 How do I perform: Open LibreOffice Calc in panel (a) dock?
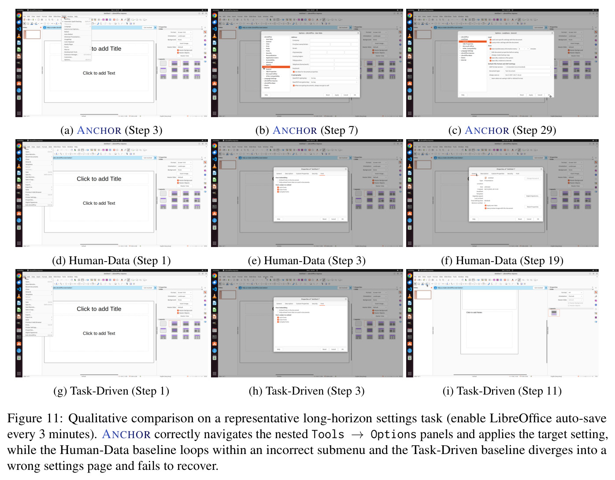point(19,49)
